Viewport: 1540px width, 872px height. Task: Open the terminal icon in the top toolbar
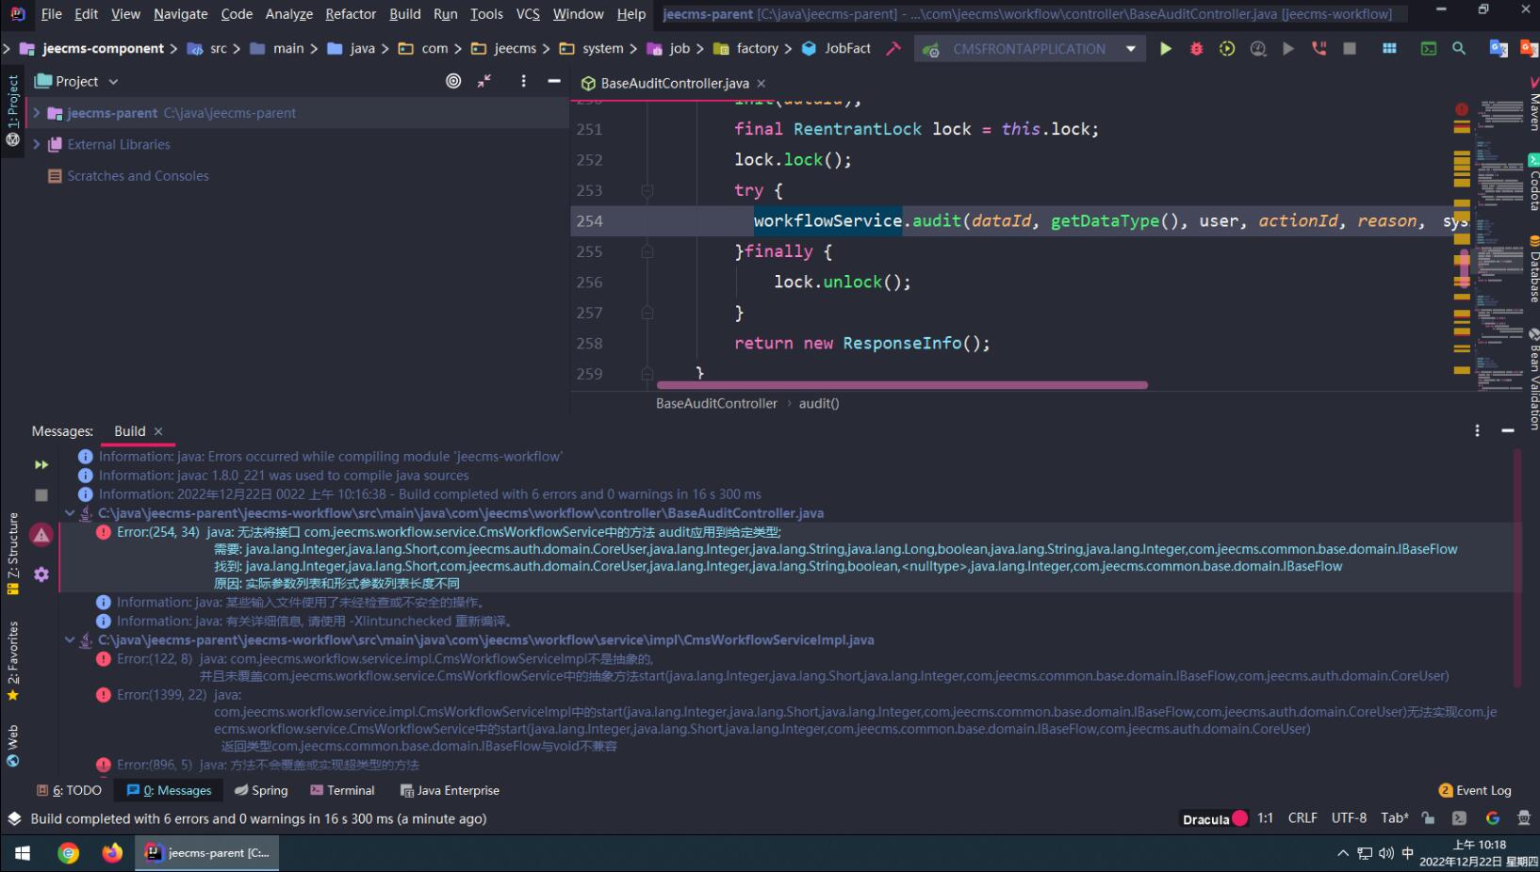(x=1429, y=49)
